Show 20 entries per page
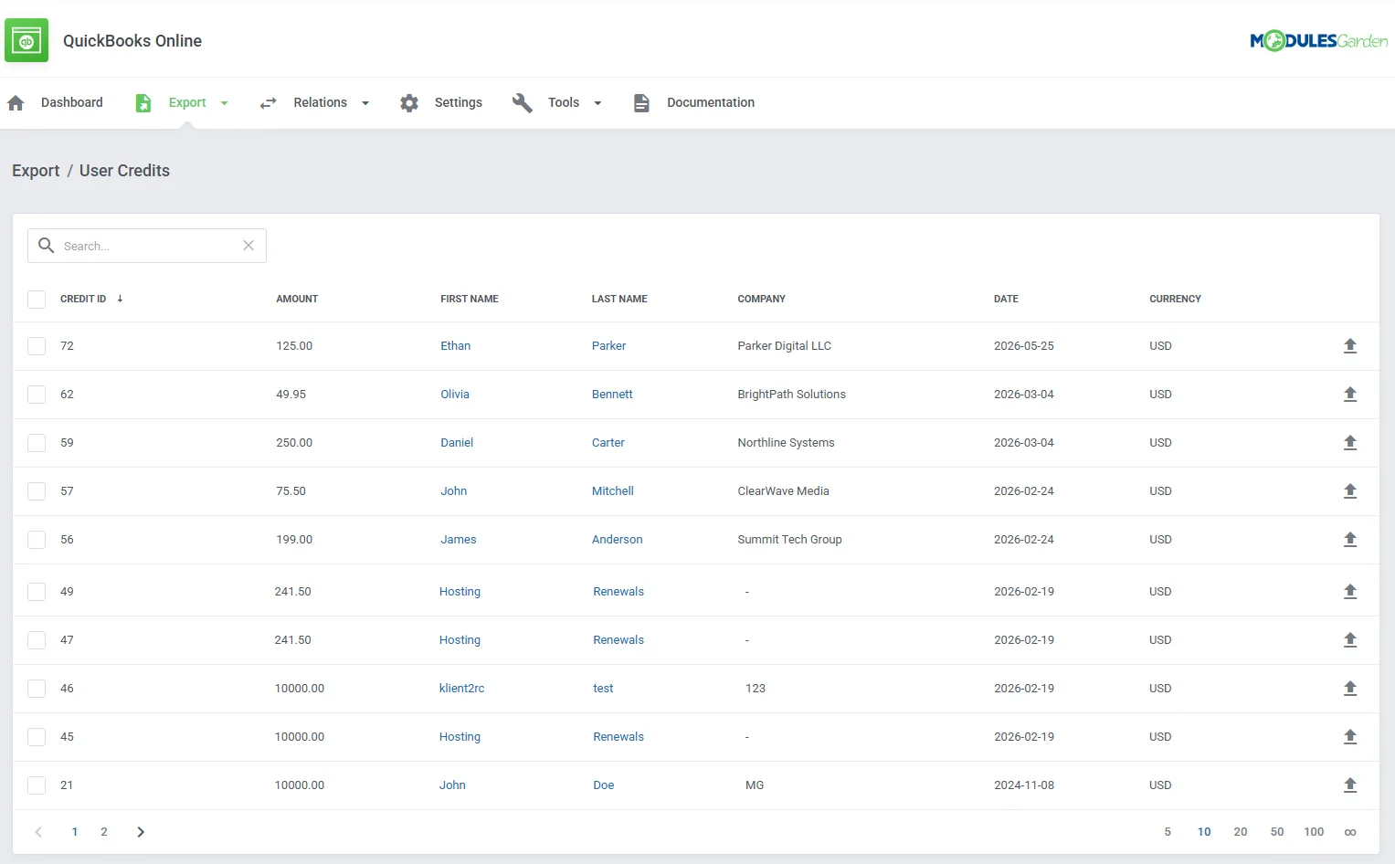Image resolution: width=1395 pixels, height=864 pixels. 1241,832
